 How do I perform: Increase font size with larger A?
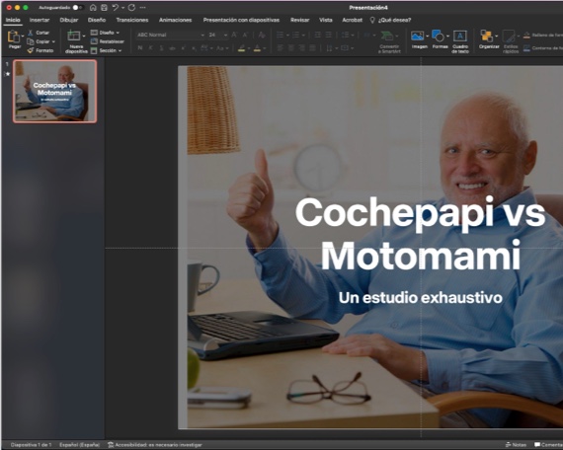[234, 35]
